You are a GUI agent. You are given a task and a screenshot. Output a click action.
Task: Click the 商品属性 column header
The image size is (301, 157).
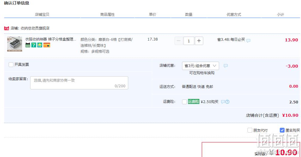point(108,15)
